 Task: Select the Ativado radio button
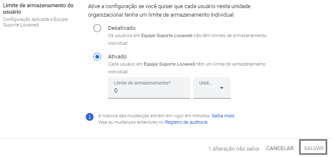click(x=97, y=57)
